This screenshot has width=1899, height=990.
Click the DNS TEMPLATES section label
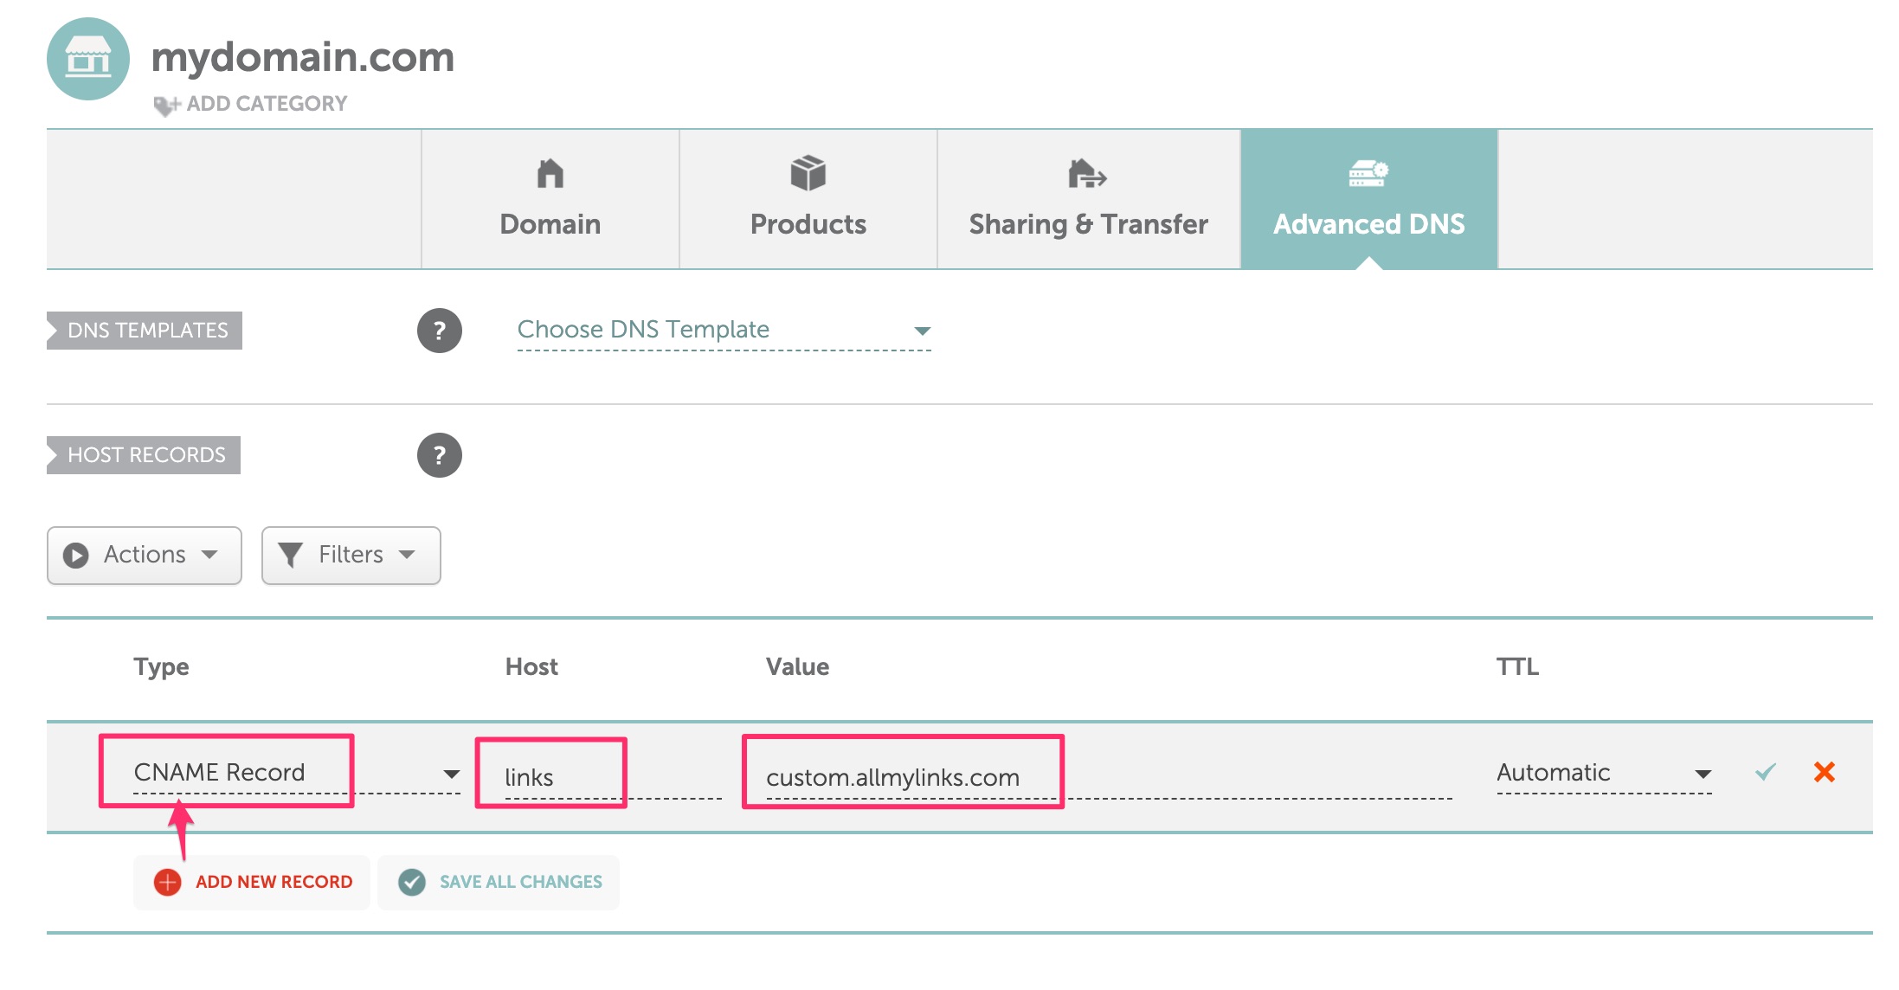tap(145, 331)
